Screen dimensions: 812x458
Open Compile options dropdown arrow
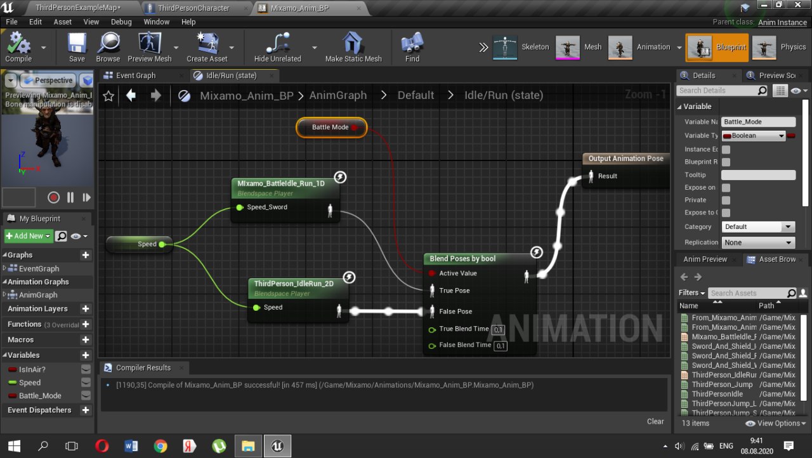pyautogui.click(x=44, y=48)
